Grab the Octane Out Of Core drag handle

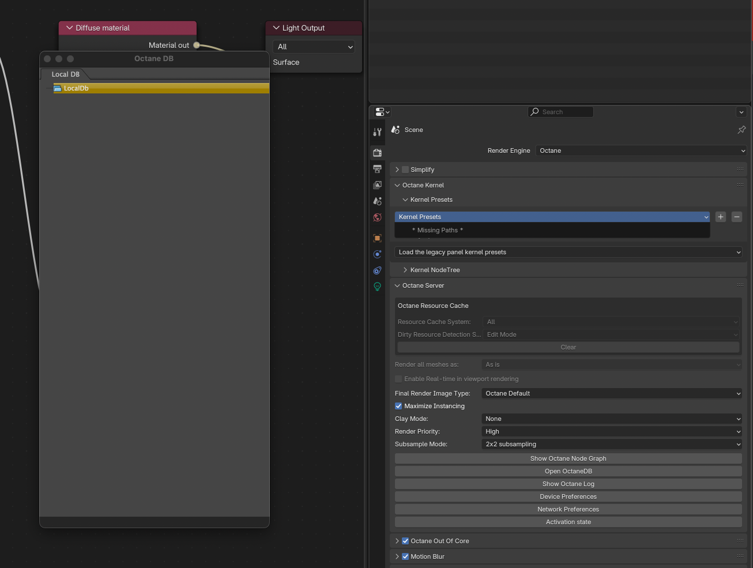click(740, 540)
